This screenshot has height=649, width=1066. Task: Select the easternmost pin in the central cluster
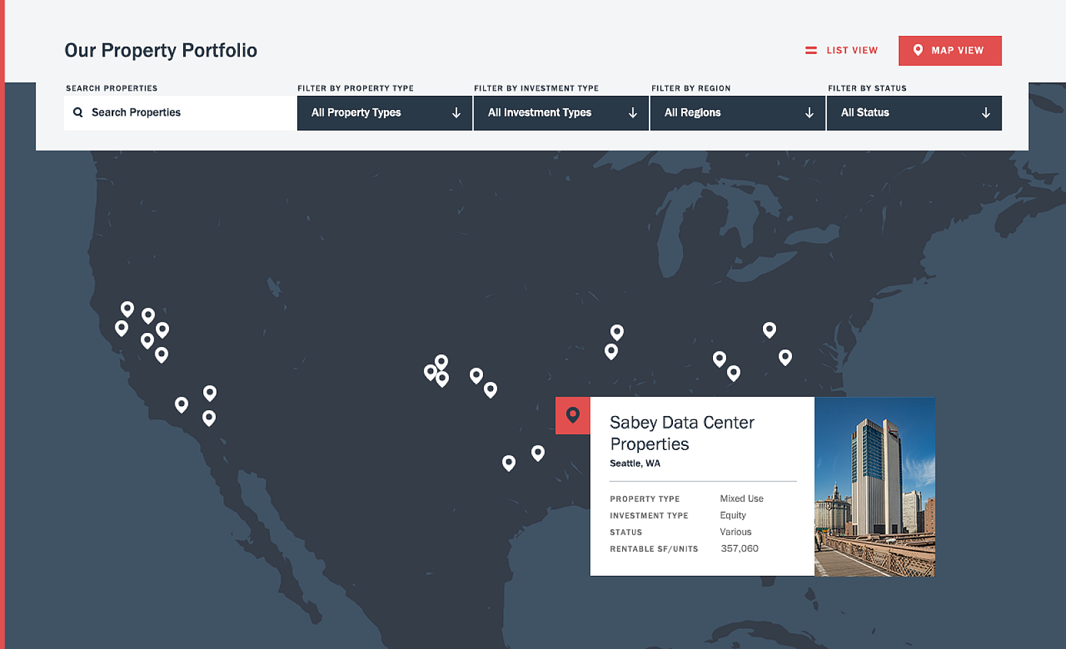click(490, 389)
